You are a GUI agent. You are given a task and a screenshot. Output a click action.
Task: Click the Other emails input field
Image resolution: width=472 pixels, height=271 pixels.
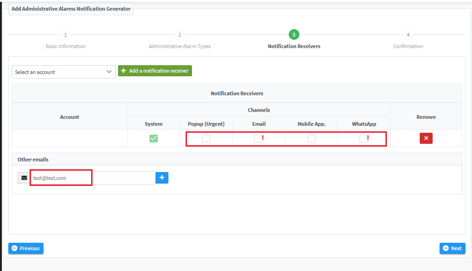(x=93, y=178)
